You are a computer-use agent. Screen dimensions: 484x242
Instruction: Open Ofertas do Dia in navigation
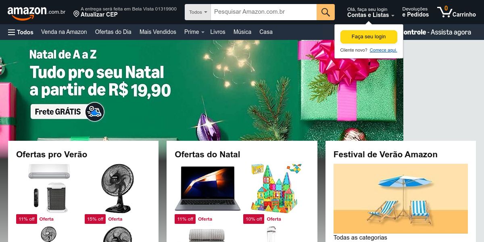pos(113,32)
